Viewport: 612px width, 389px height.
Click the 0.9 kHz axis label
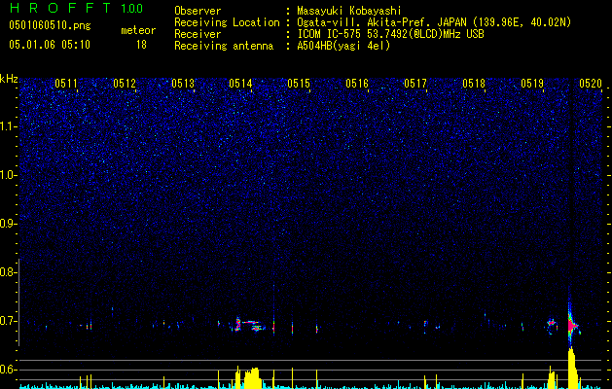(x=7, y=224)
